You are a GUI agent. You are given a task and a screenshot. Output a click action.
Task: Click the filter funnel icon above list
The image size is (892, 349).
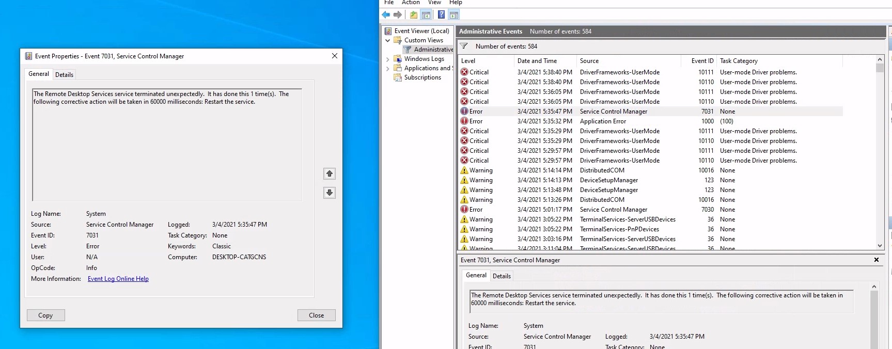pyautogui.click(x=464, y=46)
